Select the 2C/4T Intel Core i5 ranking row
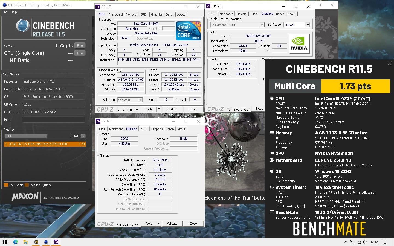 coord(45,144)
